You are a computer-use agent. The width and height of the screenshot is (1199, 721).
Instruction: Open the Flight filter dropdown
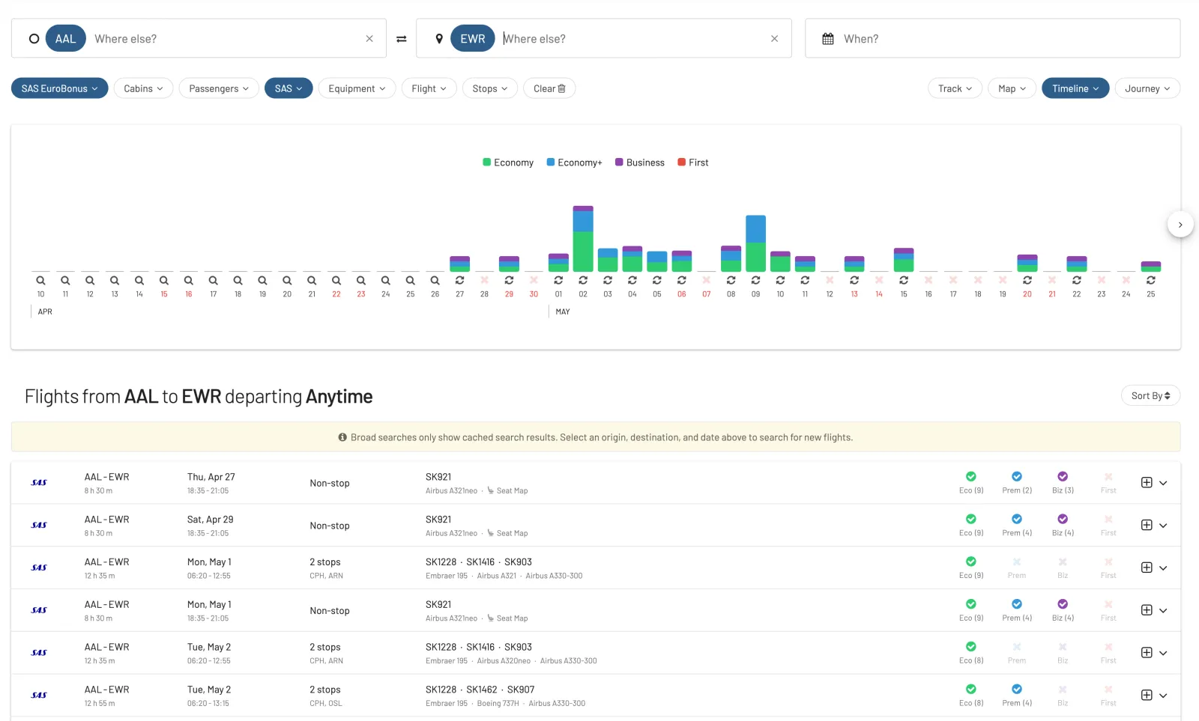pos(429,88)
